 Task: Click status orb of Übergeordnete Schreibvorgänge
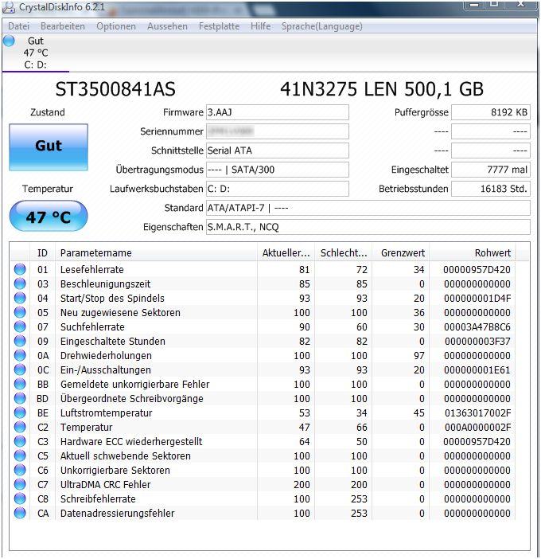coord(20,398)
